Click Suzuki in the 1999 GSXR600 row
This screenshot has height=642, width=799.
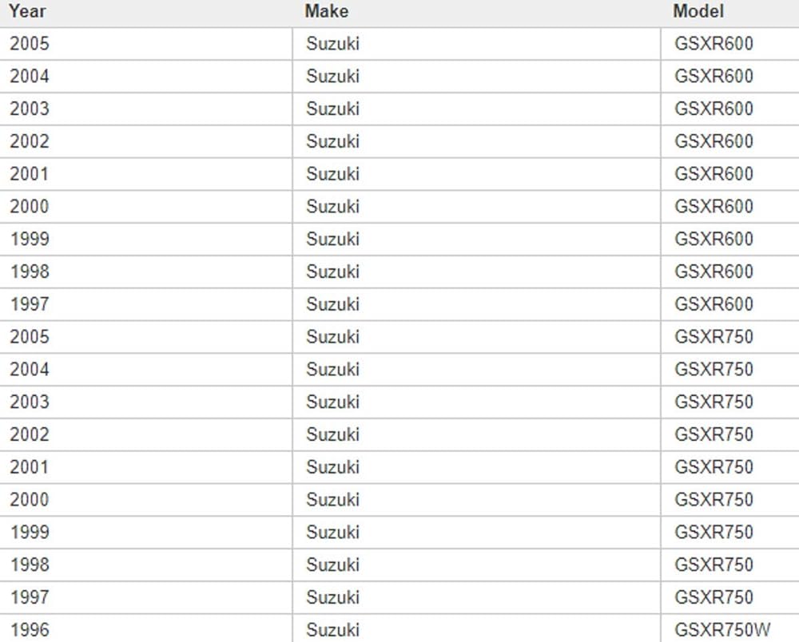click(x=332, y=240)
